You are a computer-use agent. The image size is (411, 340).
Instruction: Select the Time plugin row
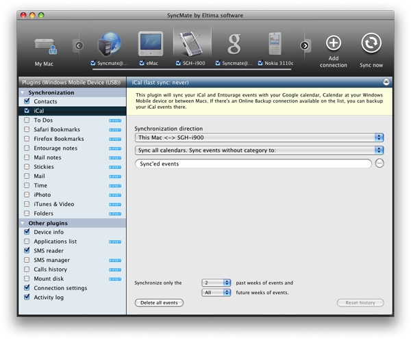click(x=73, y=185)
